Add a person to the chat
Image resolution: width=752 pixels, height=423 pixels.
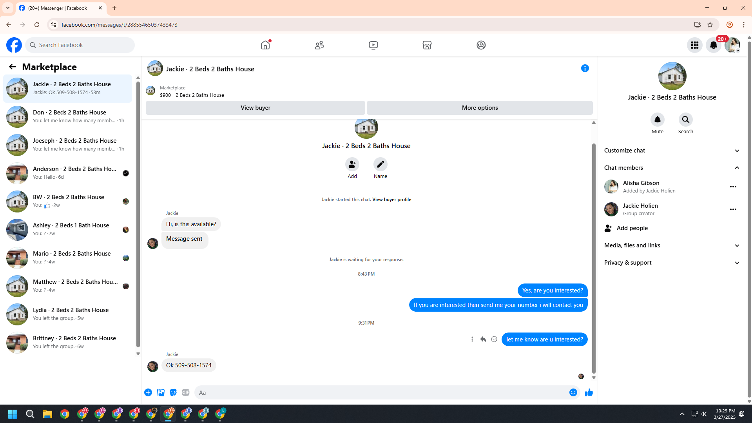click(x=352, y=164)
